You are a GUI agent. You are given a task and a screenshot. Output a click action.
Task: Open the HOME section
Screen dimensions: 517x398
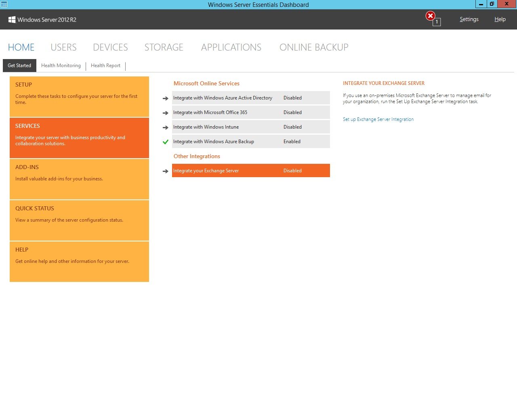click(x=21, y=47)
